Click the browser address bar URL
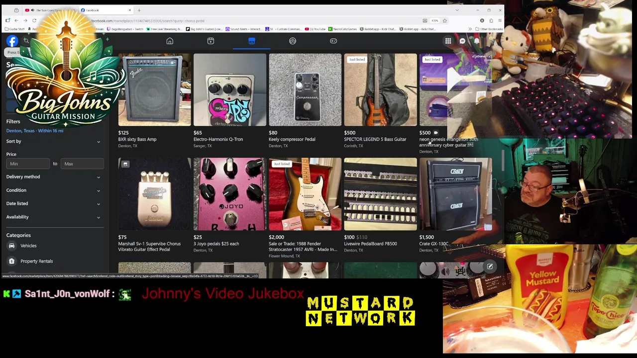Viewport: 637px width, 358px height. (x=148, y=21)
